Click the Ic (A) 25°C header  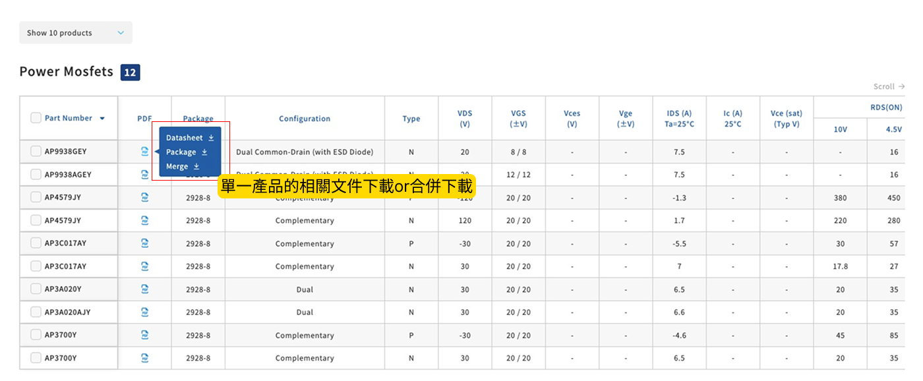pyautogui.click(x=733, y=119)
